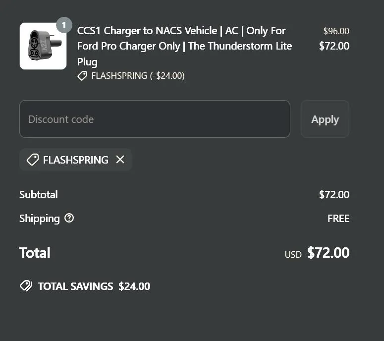Click the TOTAL SAVINGS $24.00 text
The width and height of the screenshot is (384, 341).
[x=94, y=286]
